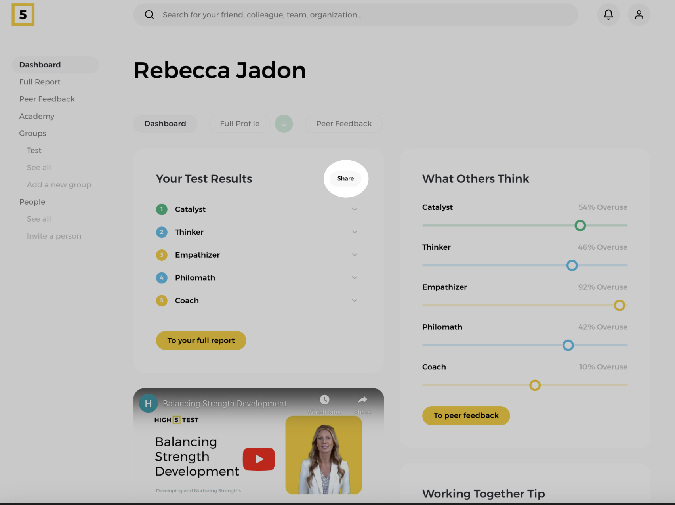This screenshot has height=505, width=675.
Task: Expand the Thinker strength row
Action: (x=355, y=232)
